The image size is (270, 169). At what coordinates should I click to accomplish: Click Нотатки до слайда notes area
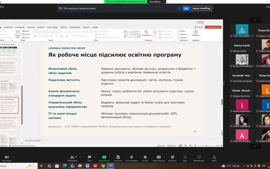click(33, 141)
